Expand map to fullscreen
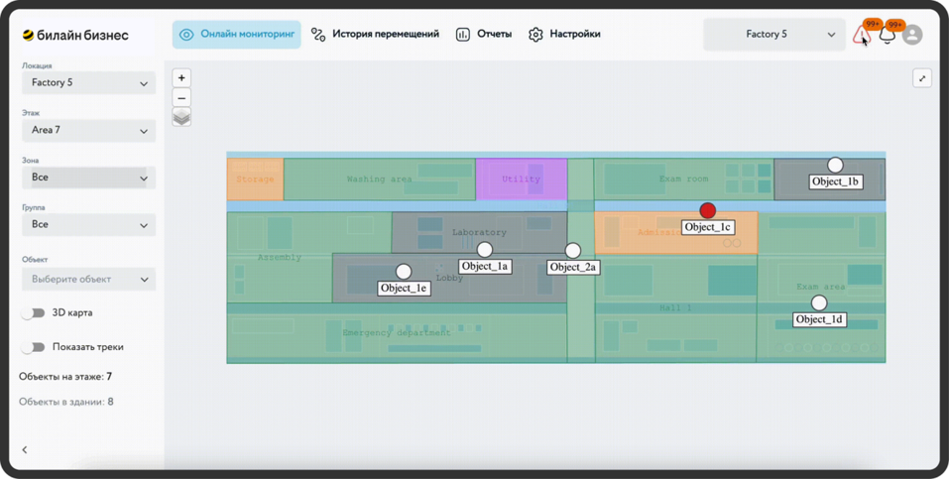Image resolution: width=949 pixels, height=479 pixels. 922,78
